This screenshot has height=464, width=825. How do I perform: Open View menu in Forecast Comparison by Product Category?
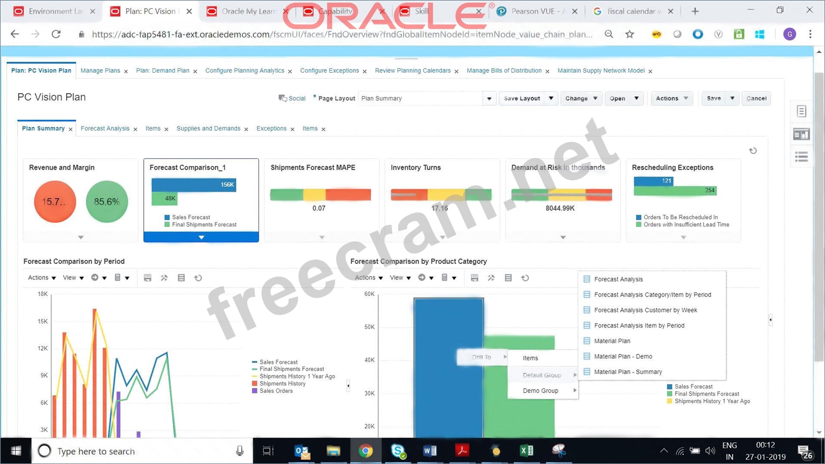[400, 278]
